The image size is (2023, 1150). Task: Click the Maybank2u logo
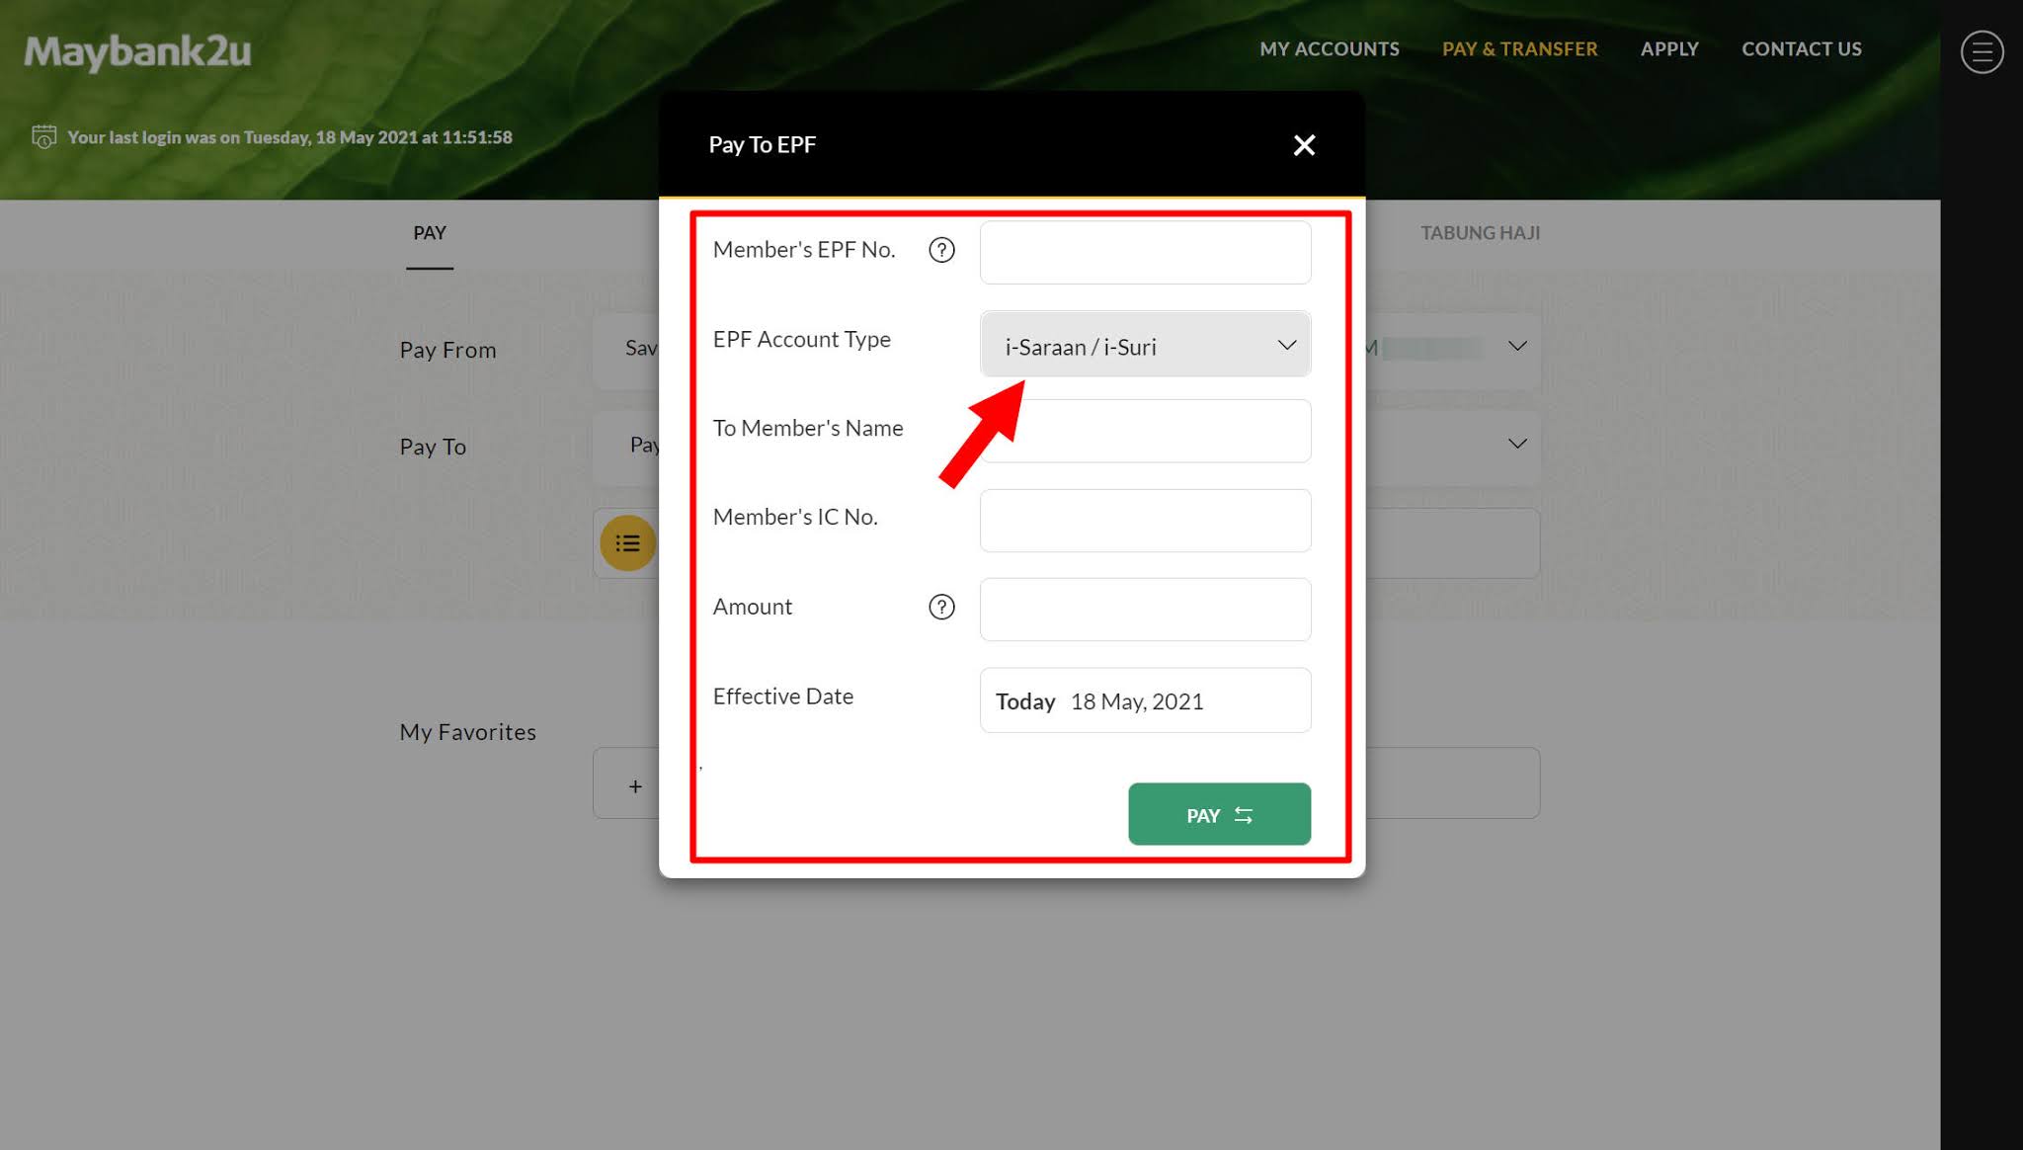point(137,51)
